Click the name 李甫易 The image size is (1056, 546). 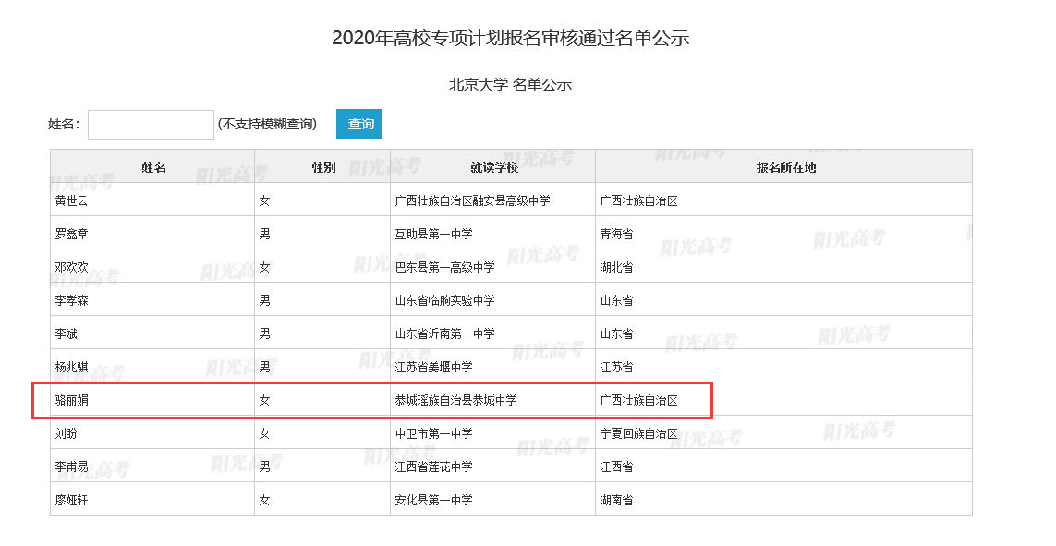(x=71, y=467)
